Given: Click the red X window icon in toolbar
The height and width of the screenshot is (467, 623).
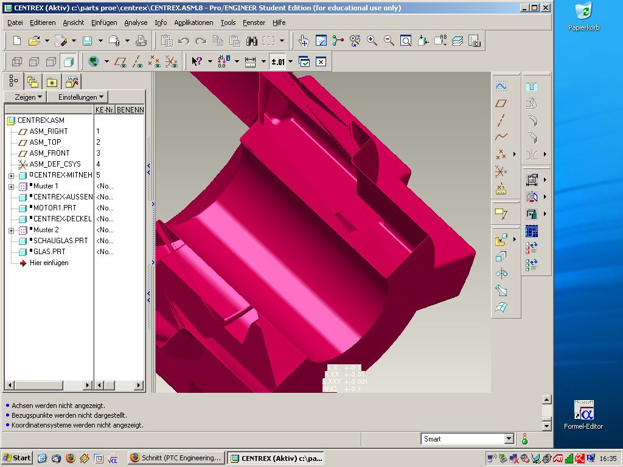Looking at the screenshot, I should point(321,61).
